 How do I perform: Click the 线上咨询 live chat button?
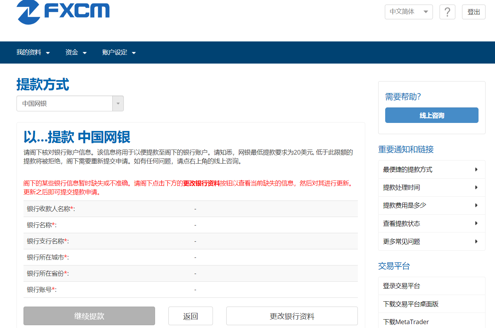click(x=432, y=115)
